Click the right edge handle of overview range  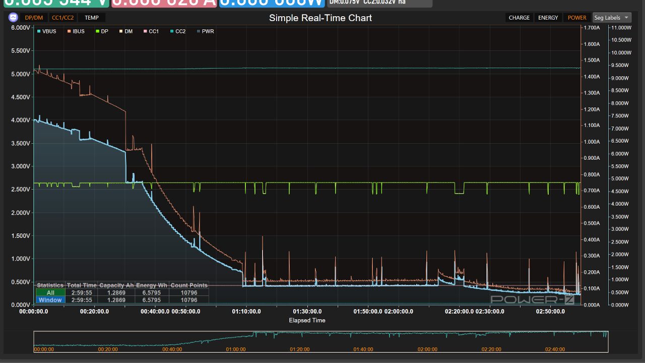(x=608, y=341)
